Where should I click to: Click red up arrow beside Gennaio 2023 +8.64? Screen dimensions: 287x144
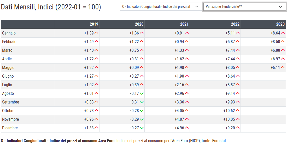pyautogui.click(x=282, y=33)
